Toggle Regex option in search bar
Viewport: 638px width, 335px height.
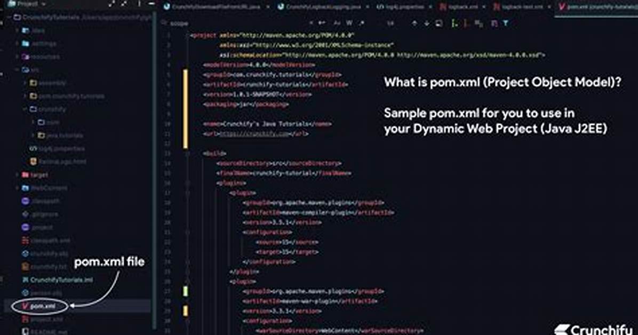click(361, 23)
